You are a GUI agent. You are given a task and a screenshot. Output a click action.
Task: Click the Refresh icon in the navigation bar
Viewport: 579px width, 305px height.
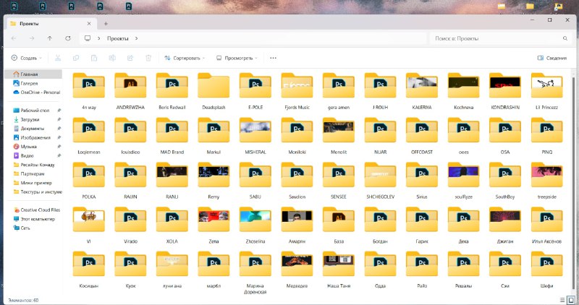pos(67,38)
